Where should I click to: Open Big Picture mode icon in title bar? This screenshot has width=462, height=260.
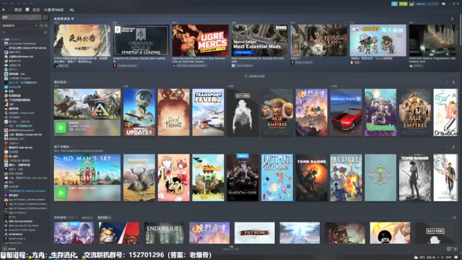[444, 4]
